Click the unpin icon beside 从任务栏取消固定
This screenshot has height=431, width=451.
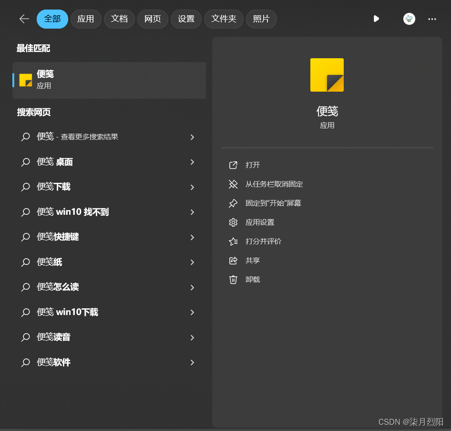pos(233,184)
